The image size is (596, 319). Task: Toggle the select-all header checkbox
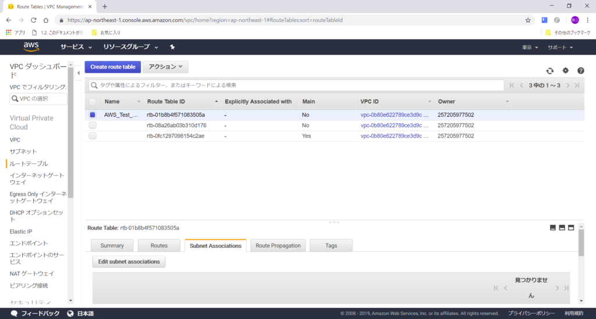click(93, 102)
